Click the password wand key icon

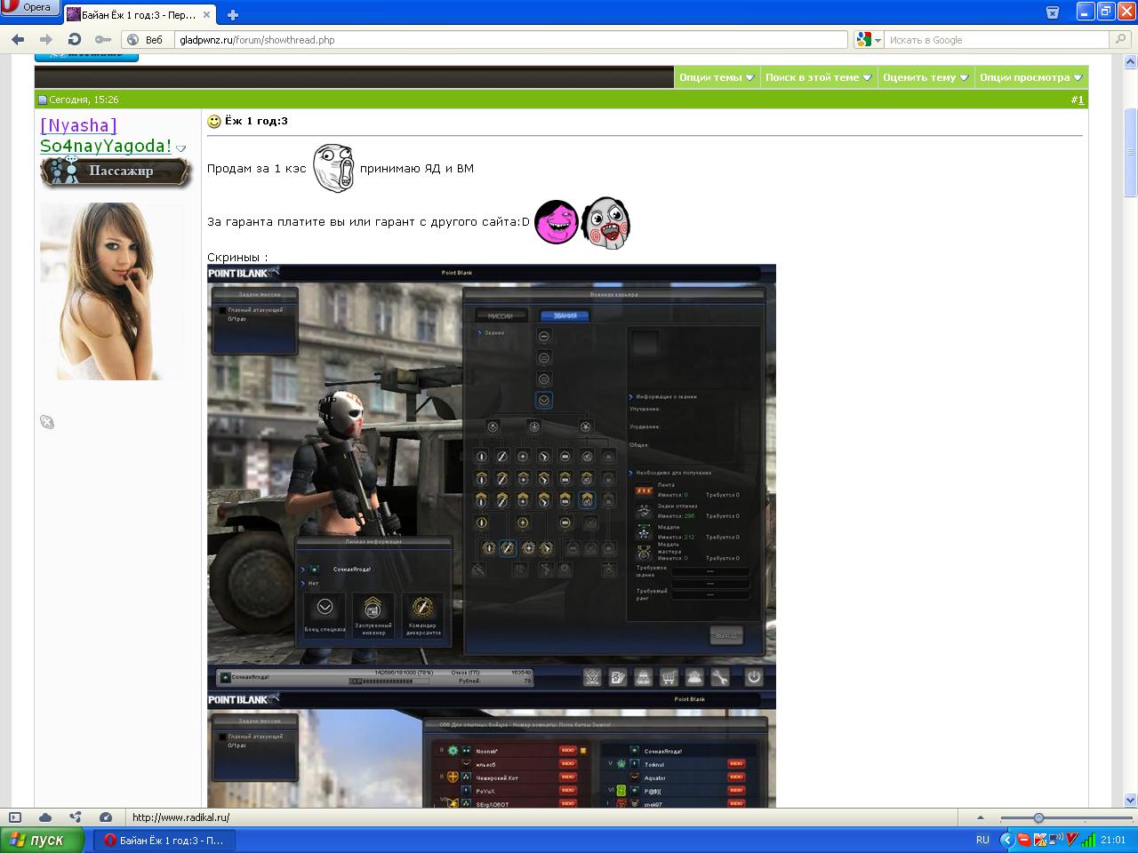[x=103, y=40]
